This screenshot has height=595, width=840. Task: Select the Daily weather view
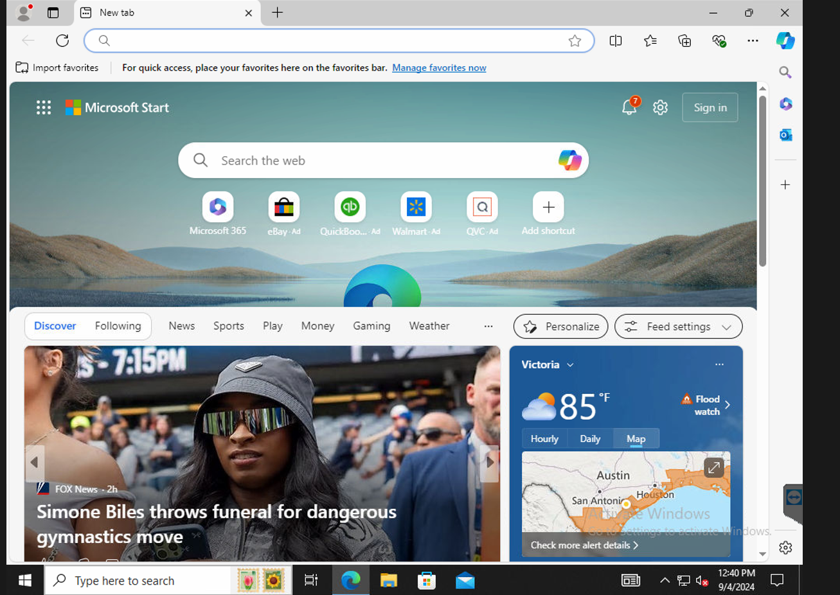(590, 439)
